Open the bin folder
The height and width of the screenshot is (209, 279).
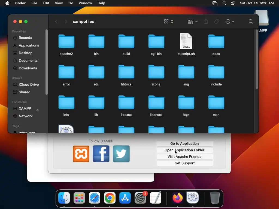pyautogui.click(x=96, y=41)
